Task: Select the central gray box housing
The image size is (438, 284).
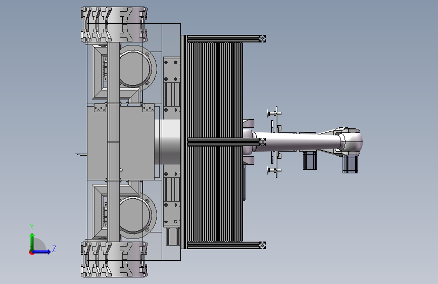Action: click(x=121, y=143)
